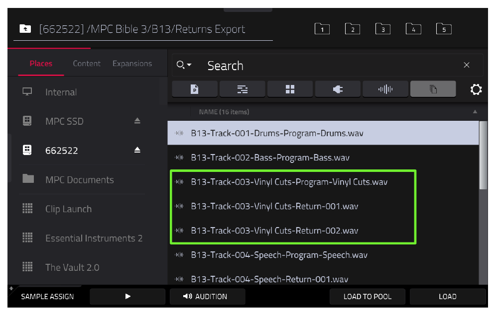Open folder shortcut 3
496x316 pixels.
(383, 29)
